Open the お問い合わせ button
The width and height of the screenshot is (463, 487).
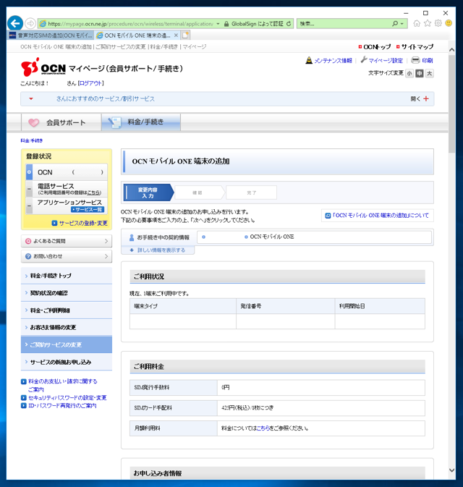pyautogui.click(x=67, y=256)
